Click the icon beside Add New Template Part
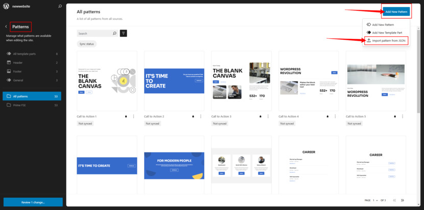 [368, 33]
